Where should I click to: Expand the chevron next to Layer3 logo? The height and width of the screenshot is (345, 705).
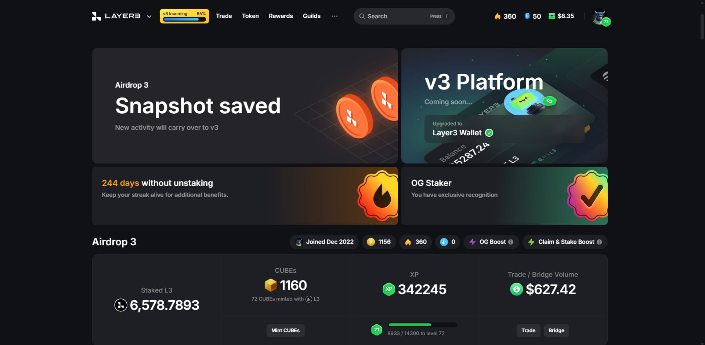(149, 16)
